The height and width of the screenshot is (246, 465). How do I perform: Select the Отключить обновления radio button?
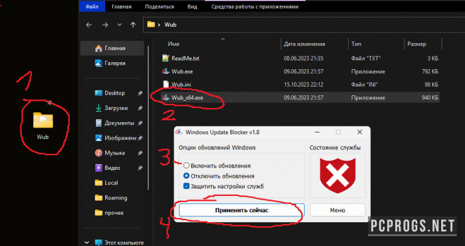pos(186,176)
